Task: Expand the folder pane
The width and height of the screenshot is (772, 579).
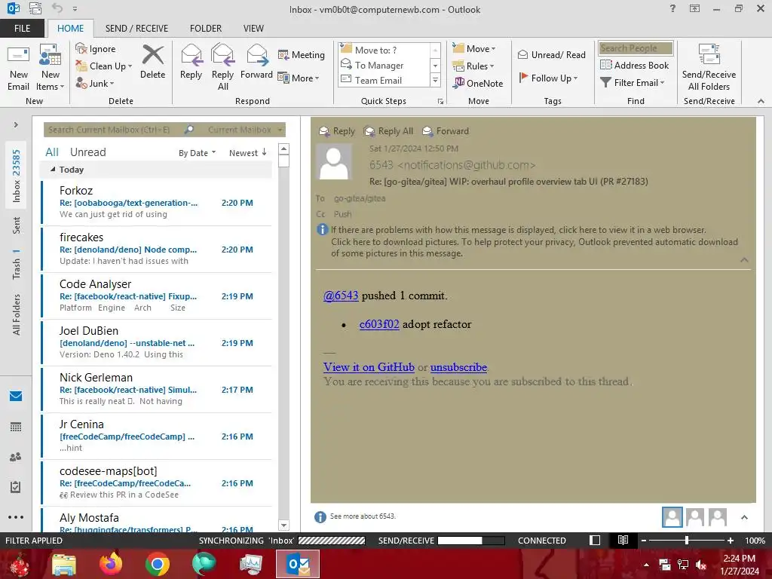Action: point(16,124)
